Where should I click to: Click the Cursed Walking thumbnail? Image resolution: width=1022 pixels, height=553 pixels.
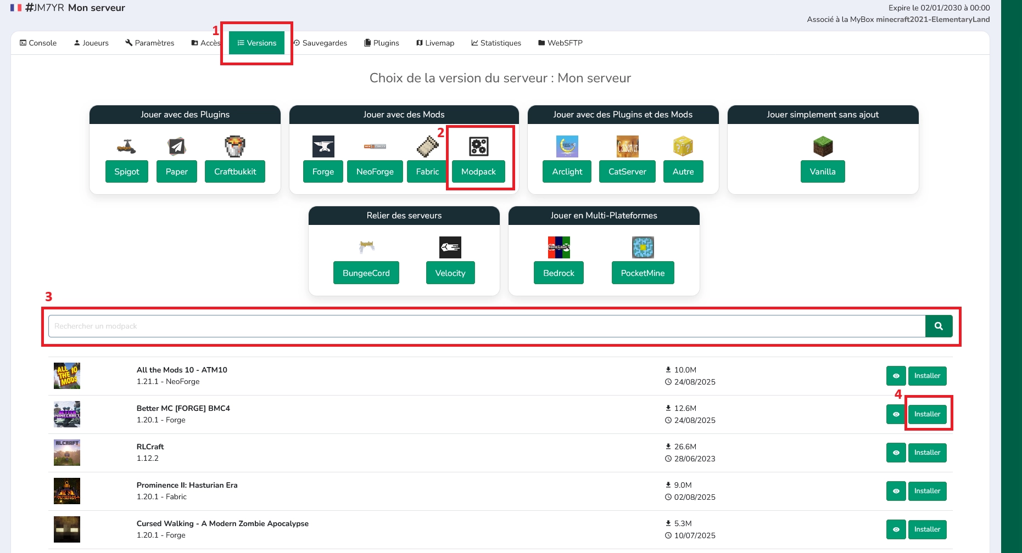pyautogui.click(x=67, y=529)
